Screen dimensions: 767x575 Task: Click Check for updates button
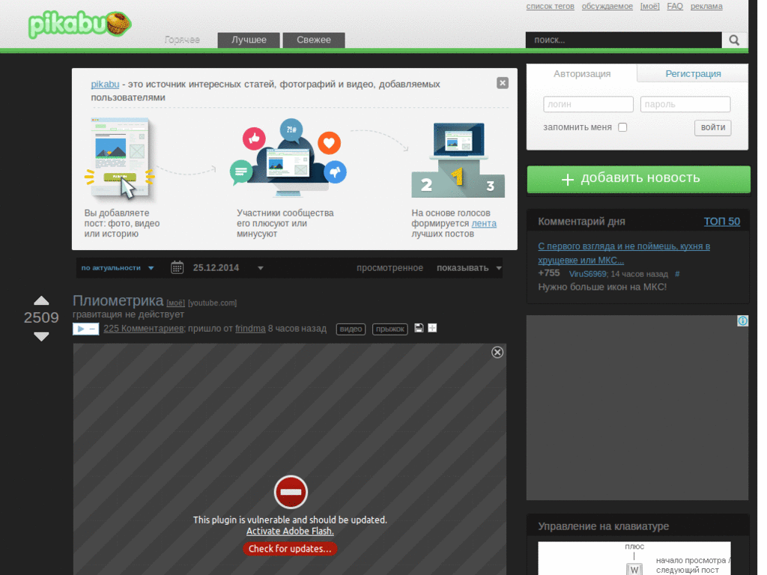pos(290,549)
